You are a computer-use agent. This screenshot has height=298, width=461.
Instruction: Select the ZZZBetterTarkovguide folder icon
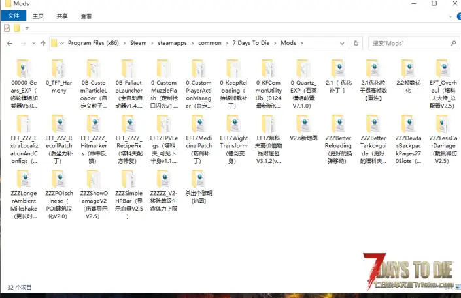[373, 124]
